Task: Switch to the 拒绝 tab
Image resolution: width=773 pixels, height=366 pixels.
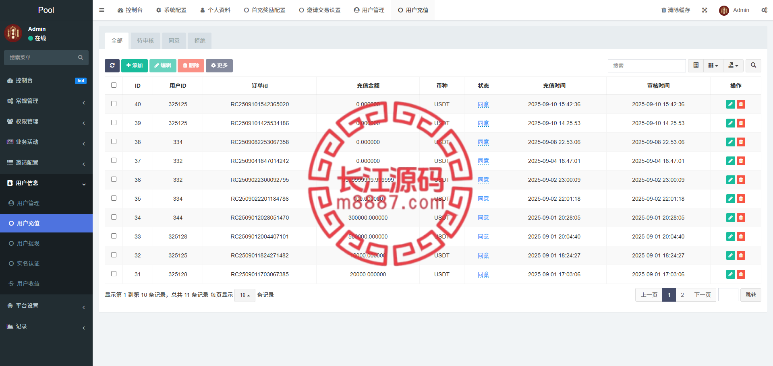Action: pos(200,41)
